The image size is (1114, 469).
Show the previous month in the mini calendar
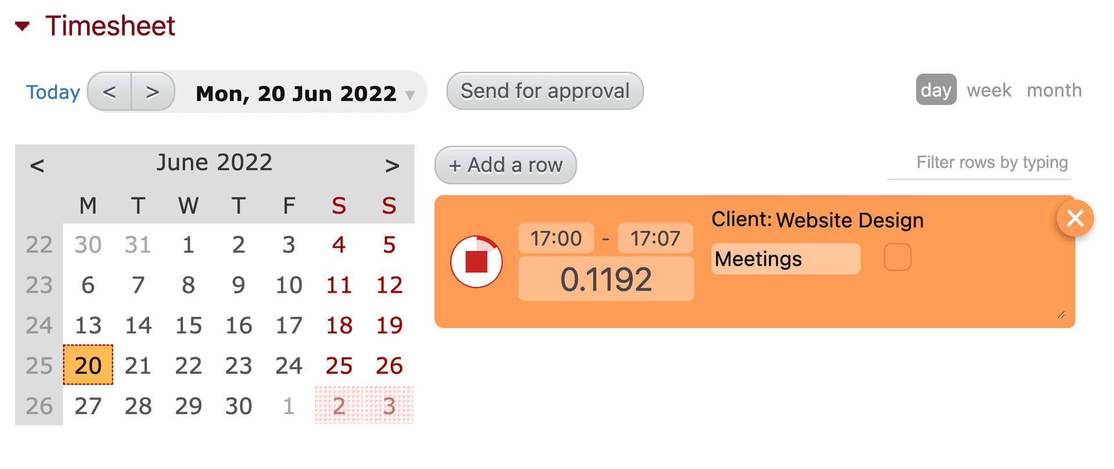point(37,165)
